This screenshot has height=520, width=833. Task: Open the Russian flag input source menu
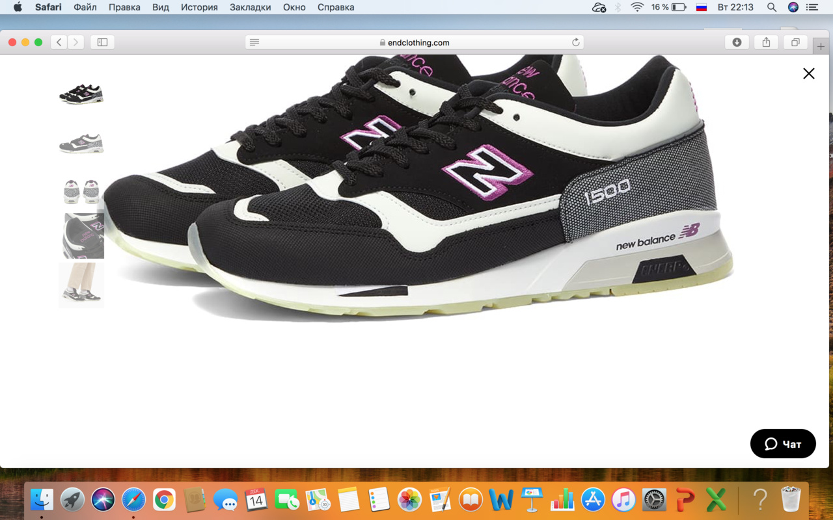click(702, 7)
